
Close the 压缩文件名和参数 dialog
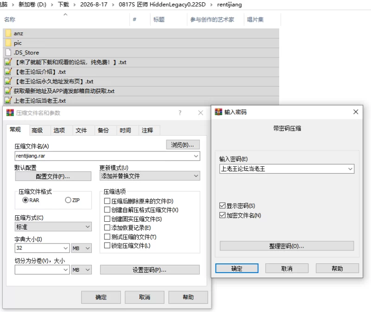(x=201, y=112)
